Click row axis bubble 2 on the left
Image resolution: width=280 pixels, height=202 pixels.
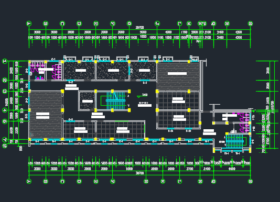click(5, 80)
